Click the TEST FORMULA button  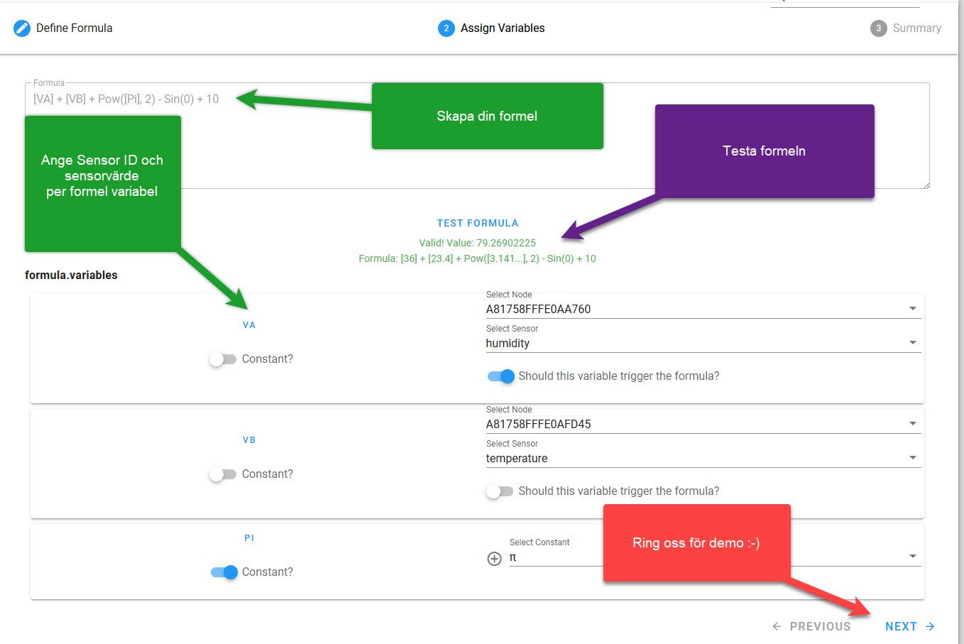[477, 223]
